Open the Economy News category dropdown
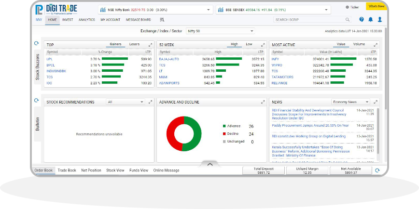This screenshot has width=419, height=209. tap(350, 102)
